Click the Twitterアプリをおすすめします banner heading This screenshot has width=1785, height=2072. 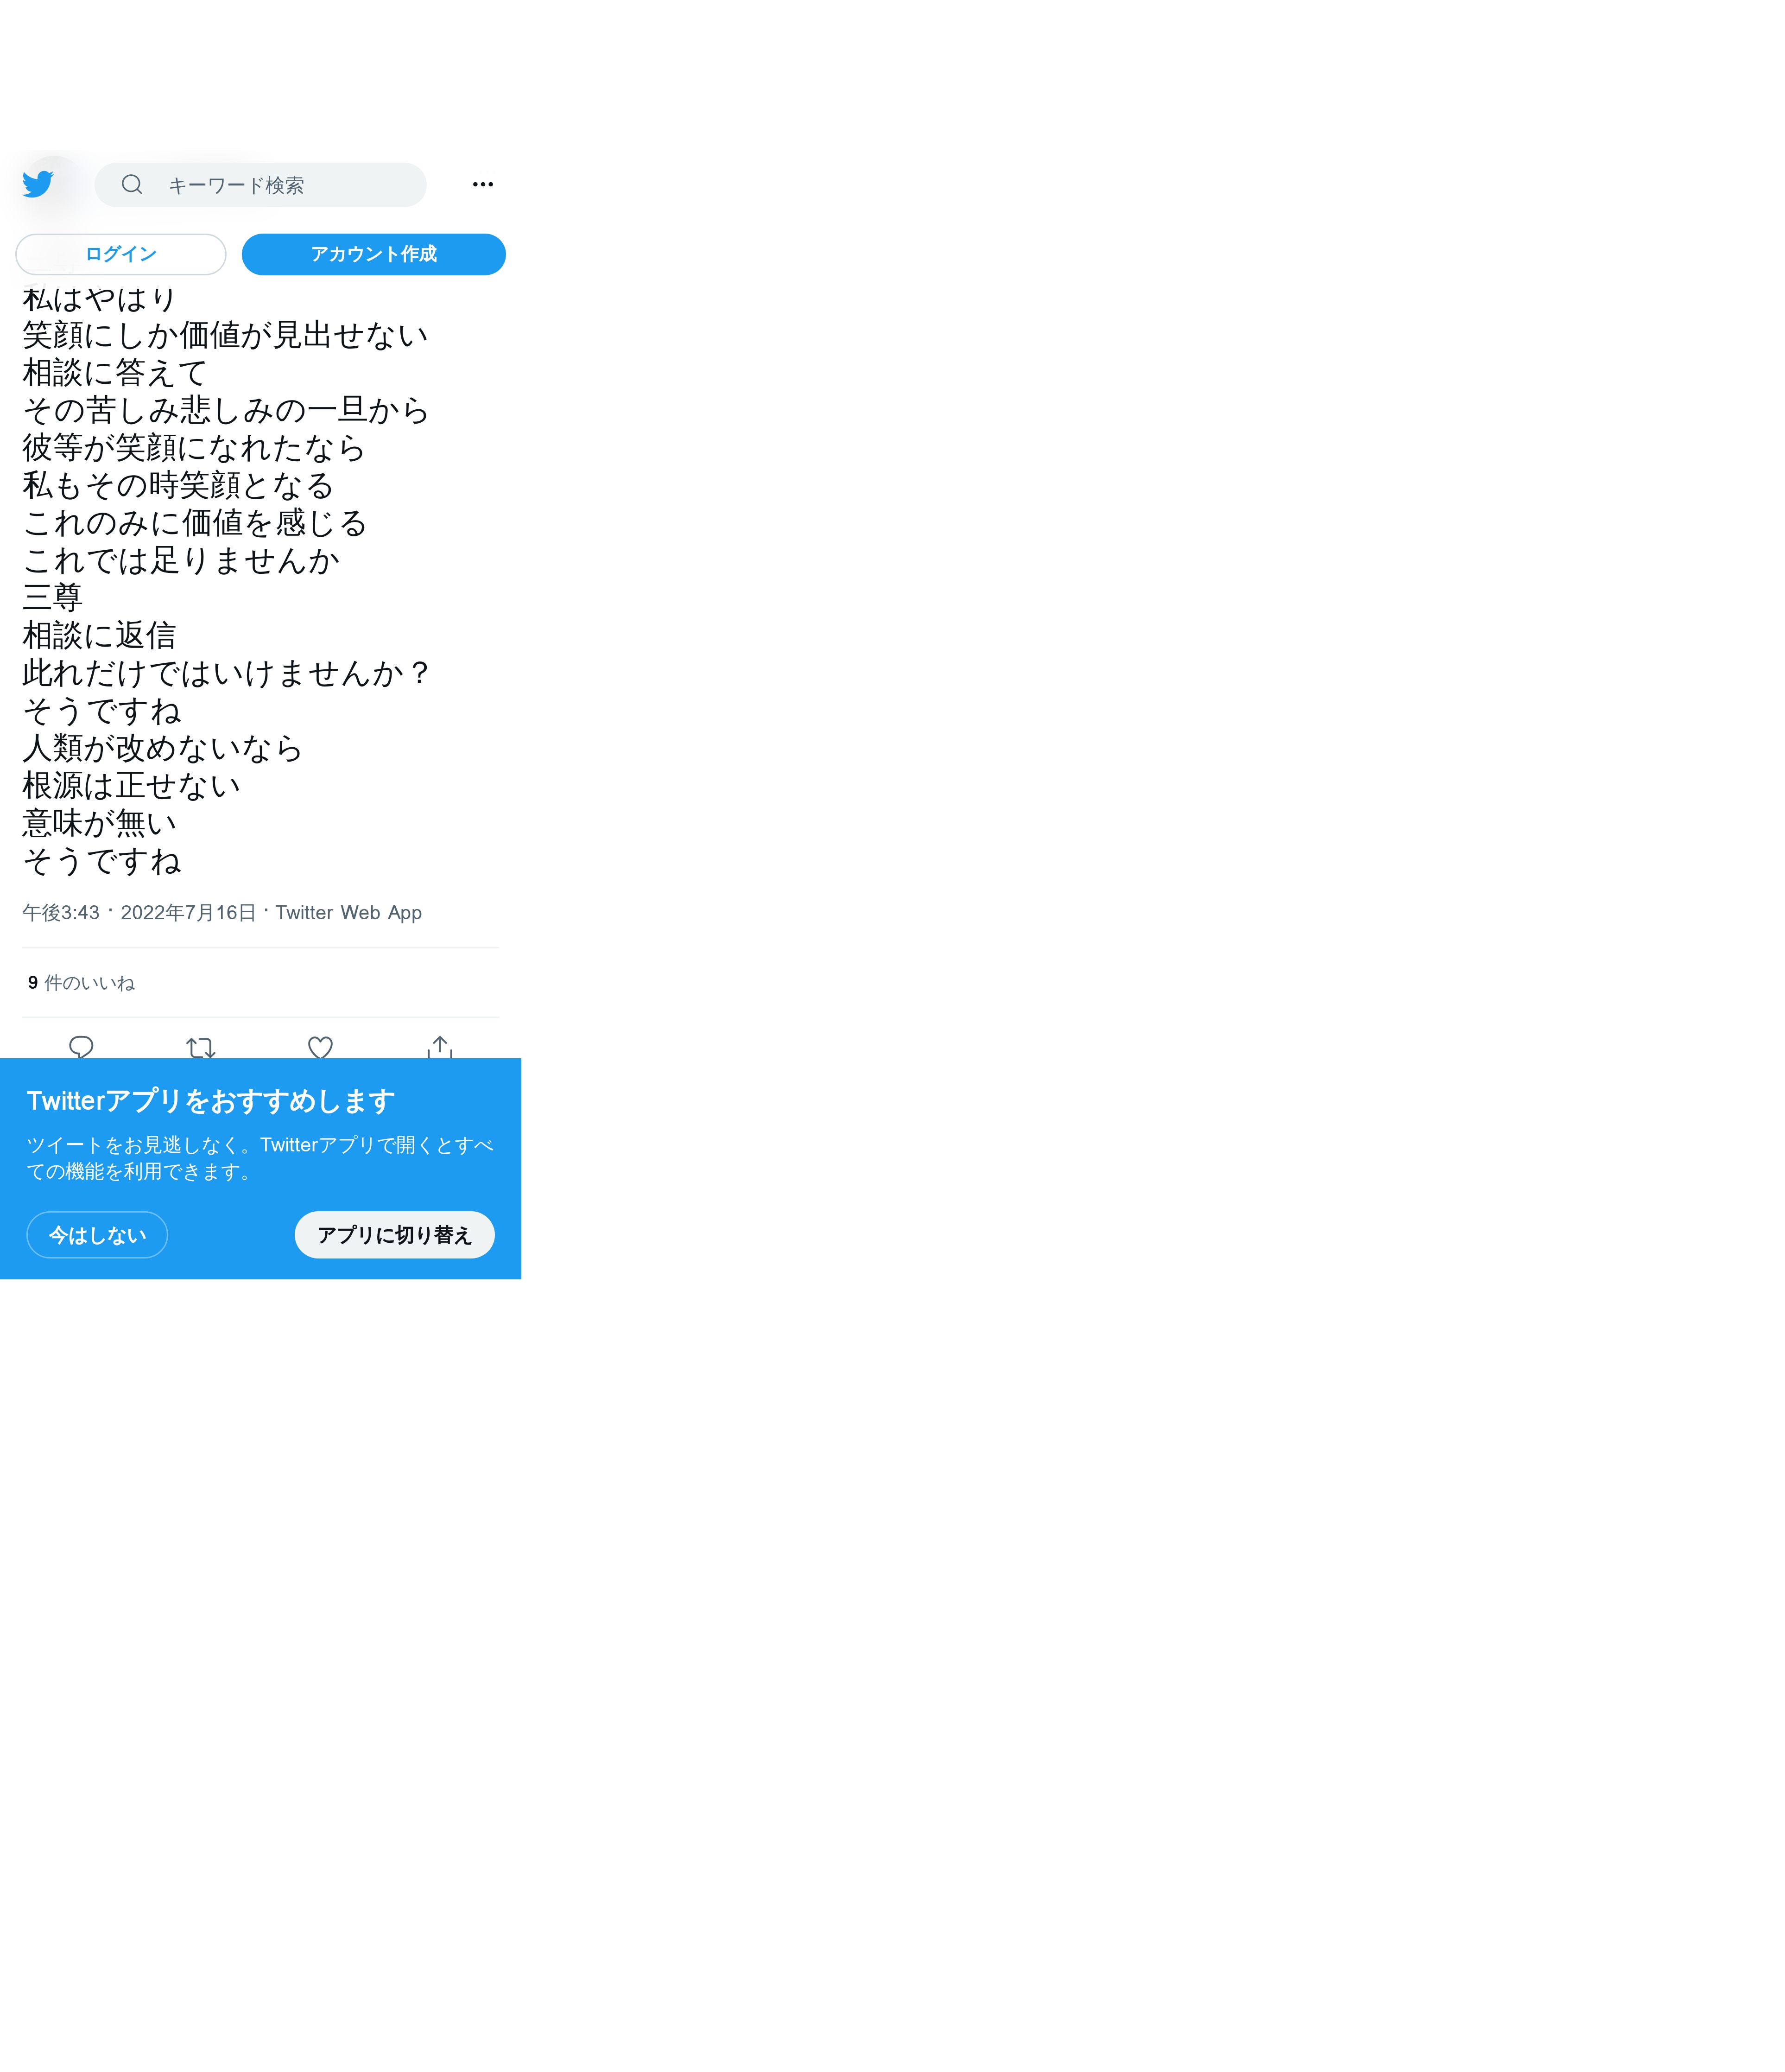(210, 1100)
